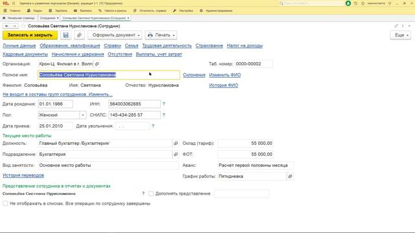
Task: Open the Налоги и взносы section
Action: 112,10
